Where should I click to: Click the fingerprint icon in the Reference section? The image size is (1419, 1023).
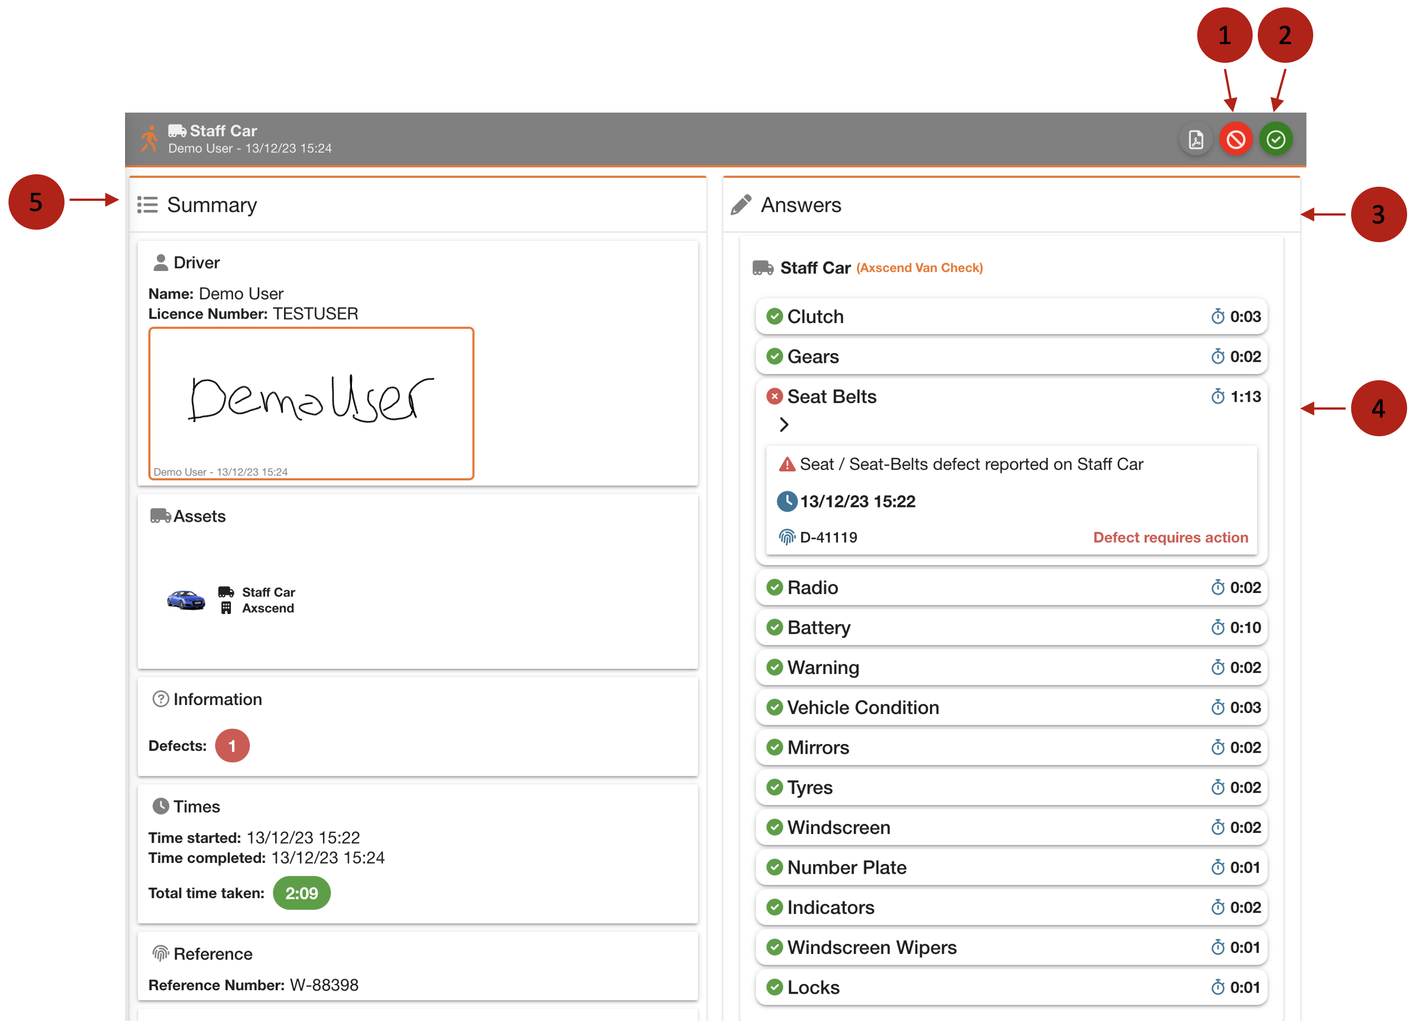161,953
